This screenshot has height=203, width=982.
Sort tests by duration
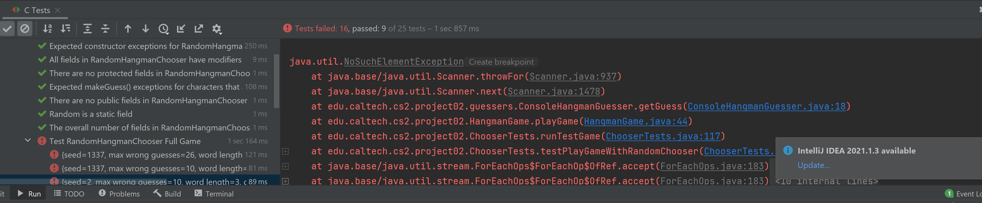[x=65, y=29]
